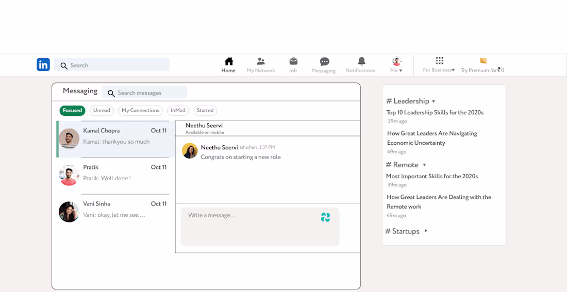The image size is (567, 292).
Task: Click the top Search field
Action: (112, 65)
